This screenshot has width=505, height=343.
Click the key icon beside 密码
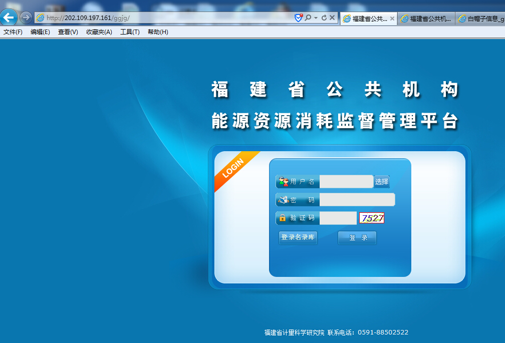(284, 200)
